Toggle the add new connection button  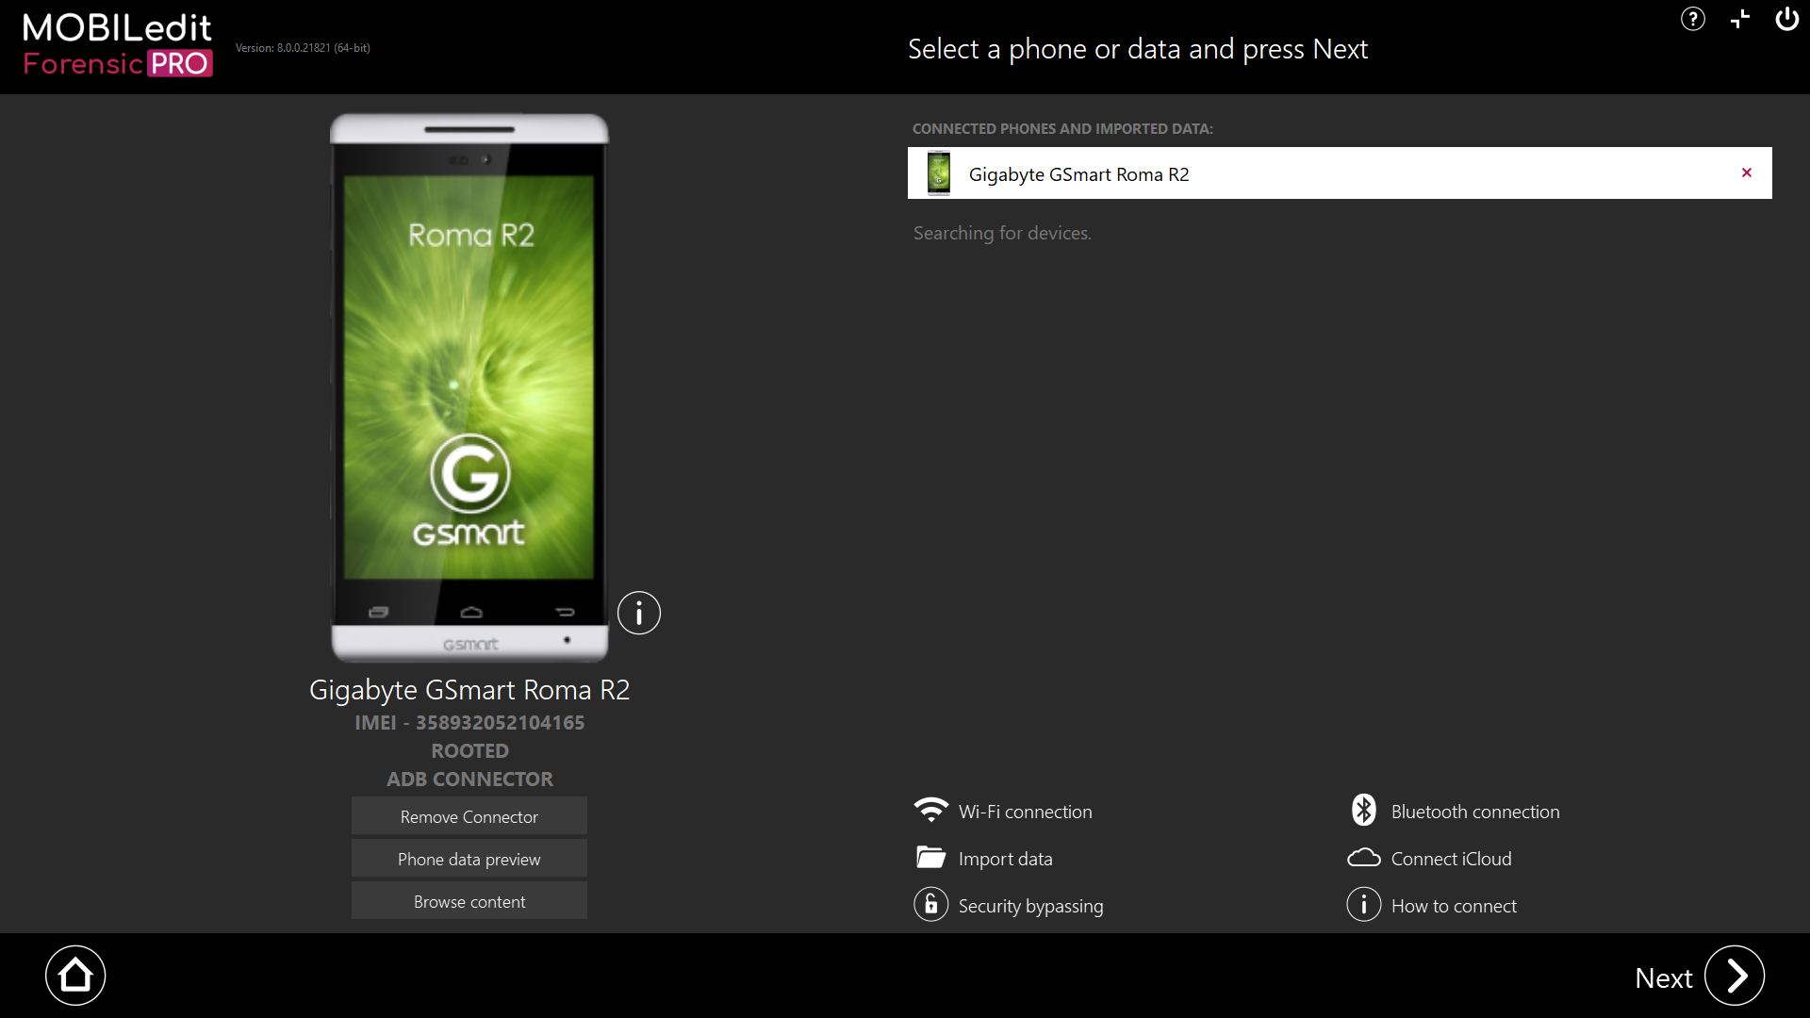(x=1739, y=19)
